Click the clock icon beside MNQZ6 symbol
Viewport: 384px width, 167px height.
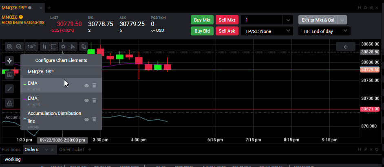point(21,17)
